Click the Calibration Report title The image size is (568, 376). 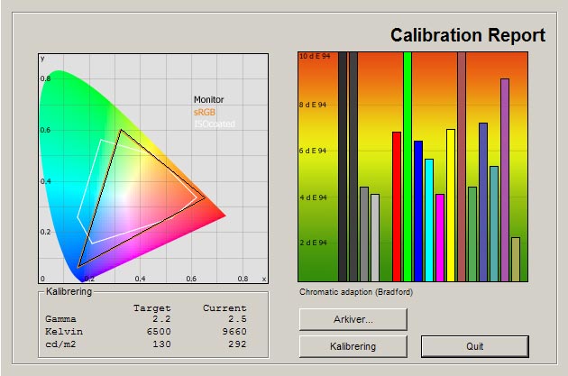click(467, 36)
